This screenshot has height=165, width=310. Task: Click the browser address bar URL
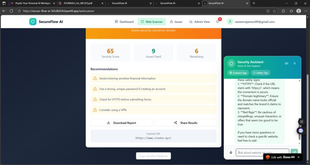(x=58, y=11)
